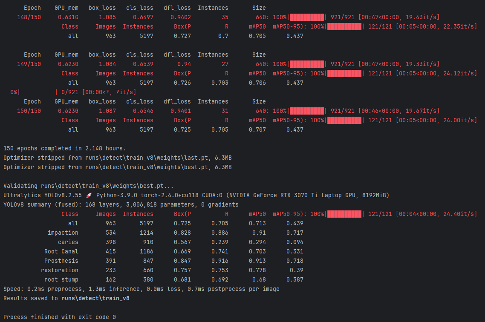The width and height of the screenshot is (485, 322).
Task: Click the 'Speed: 0.2ms preprocess' line
Action: [141, 289]
